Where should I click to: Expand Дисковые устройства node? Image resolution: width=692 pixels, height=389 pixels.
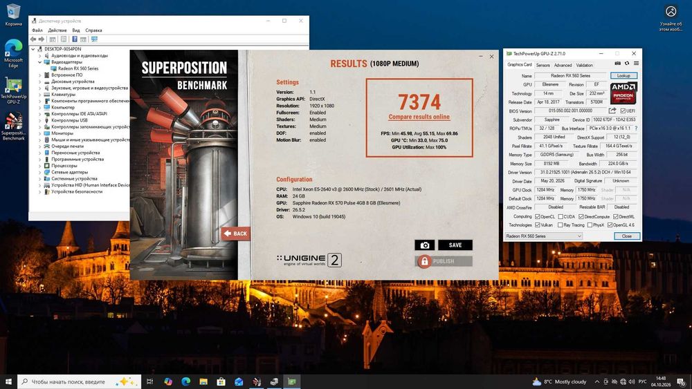click(39, 82)
